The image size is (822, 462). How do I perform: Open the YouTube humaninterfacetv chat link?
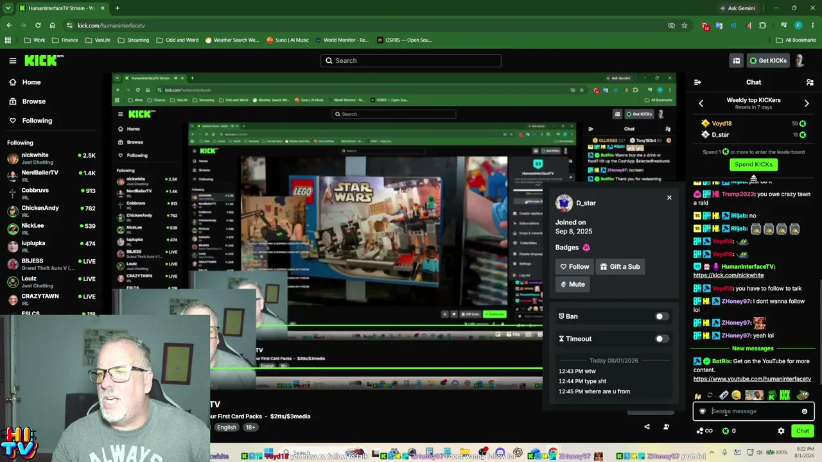pos(752,379)
